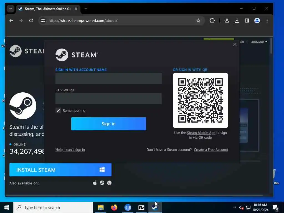Viewport: 284px width, 213px height.
Task: Click the Sign in button
Action: click(109, 124)
